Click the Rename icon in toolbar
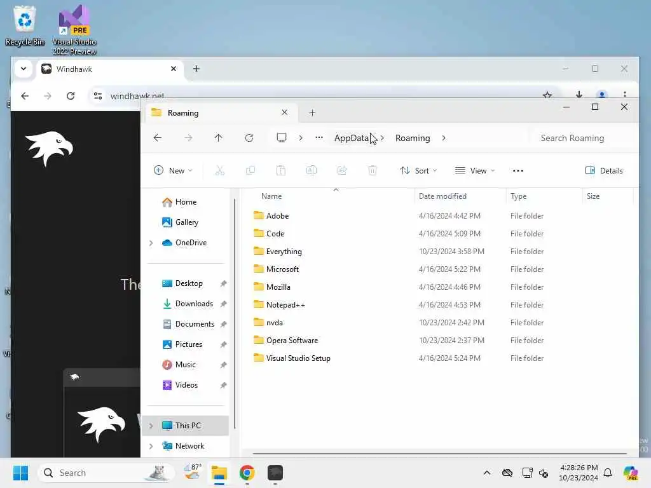The width and height of the screenshot is (651, 488). click(312, 170)
